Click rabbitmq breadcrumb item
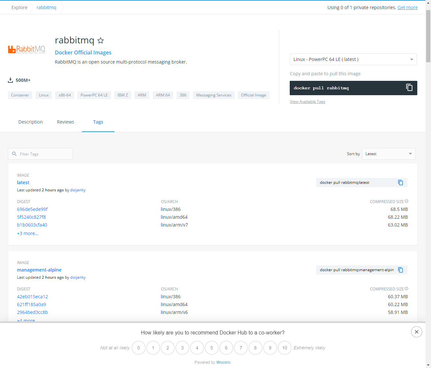431x368 pixels. tap(46, 7)
